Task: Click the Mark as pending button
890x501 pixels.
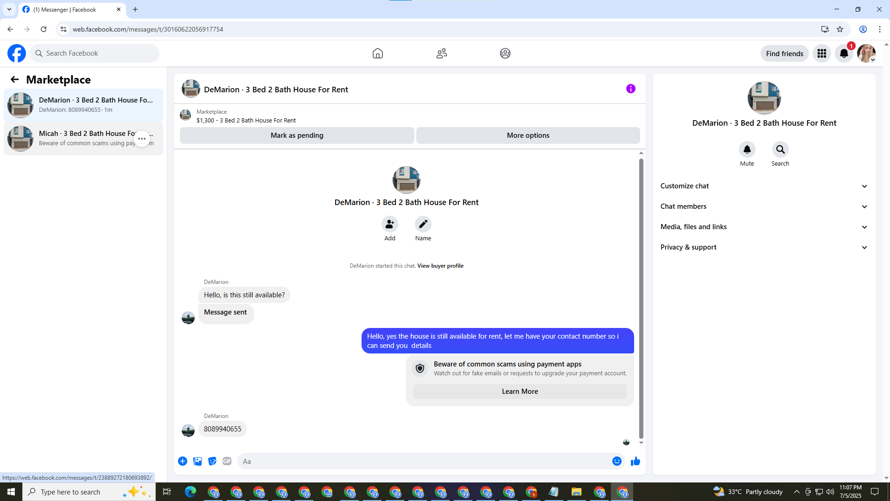Action: click(297, 135)
